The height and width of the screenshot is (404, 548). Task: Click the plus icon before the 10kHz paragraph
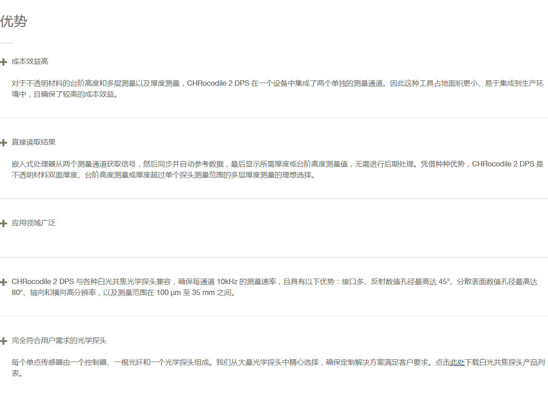[x=4, y=282]
